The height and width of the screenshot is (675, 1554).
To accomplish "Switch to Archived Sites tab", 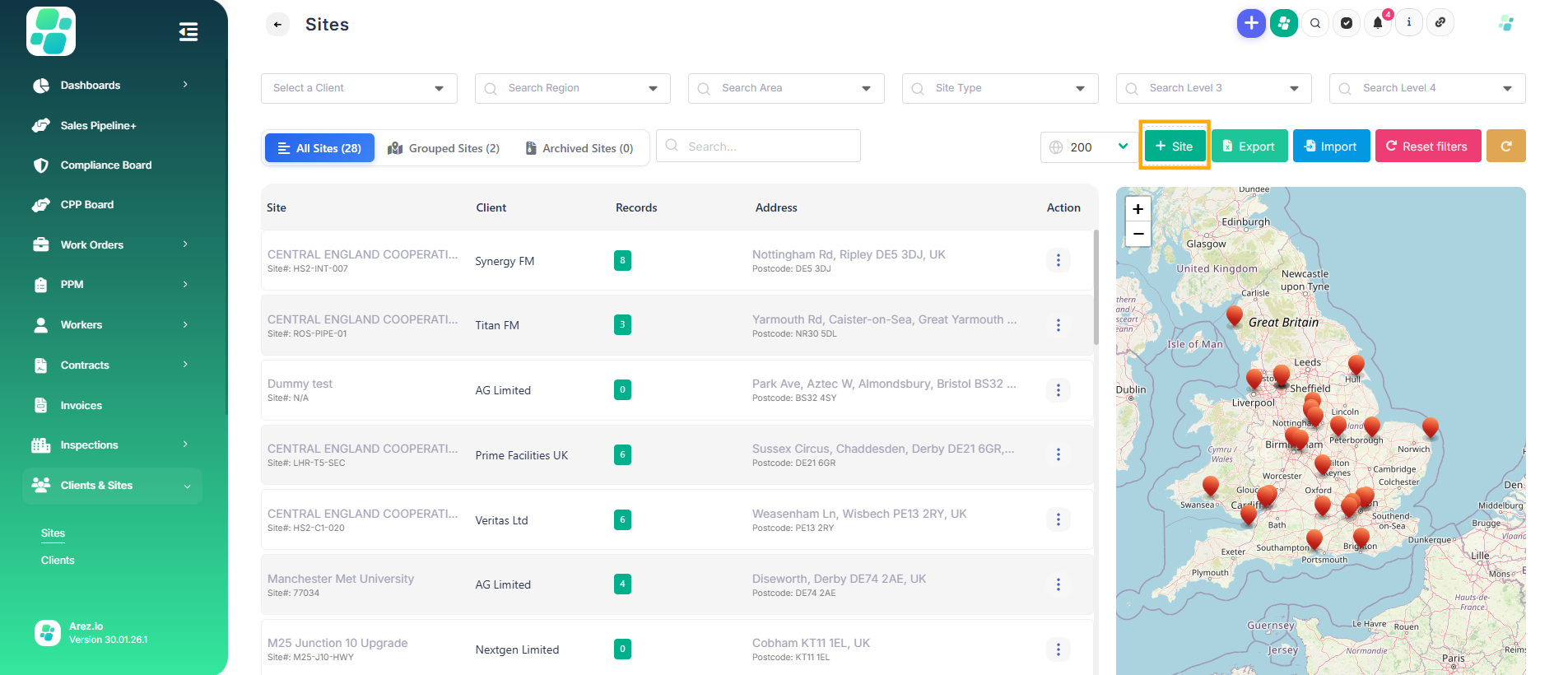I will pos(579,148).
